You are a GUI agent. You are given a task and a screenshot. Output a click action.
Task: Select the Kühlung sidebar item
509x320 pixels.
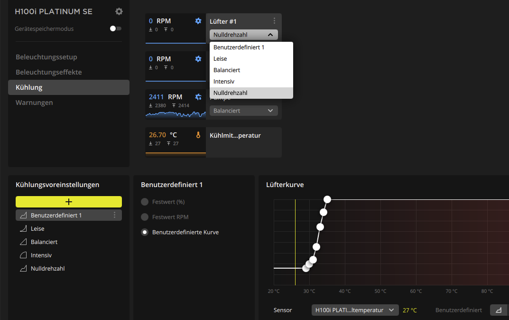pos(69,87)
